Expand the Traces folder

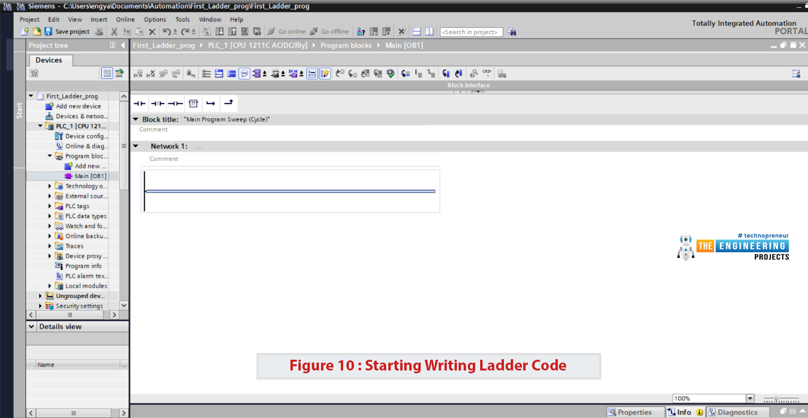point(50,246)
